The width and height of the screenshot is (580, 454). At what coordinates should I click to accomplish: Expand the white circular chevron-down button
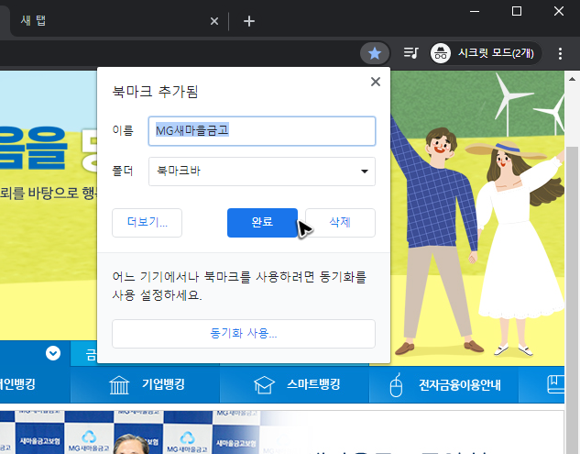coord(53,353)
